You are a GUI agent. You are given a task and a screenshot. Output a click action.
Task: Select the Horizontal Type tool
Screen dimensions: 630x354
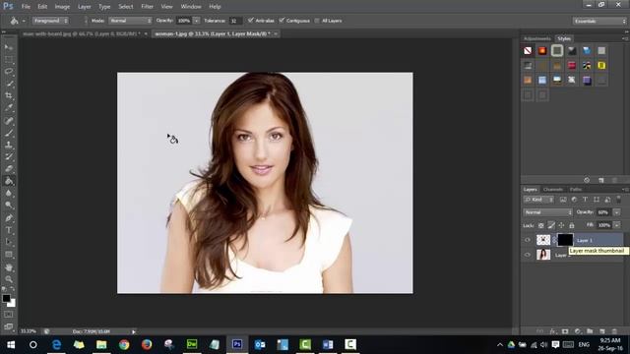tap(9, 230)
